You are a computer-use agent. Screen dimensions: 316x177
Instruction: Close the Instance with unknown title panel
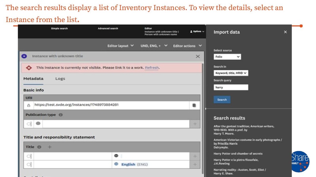pyautogui.click(x=198, y=56)
